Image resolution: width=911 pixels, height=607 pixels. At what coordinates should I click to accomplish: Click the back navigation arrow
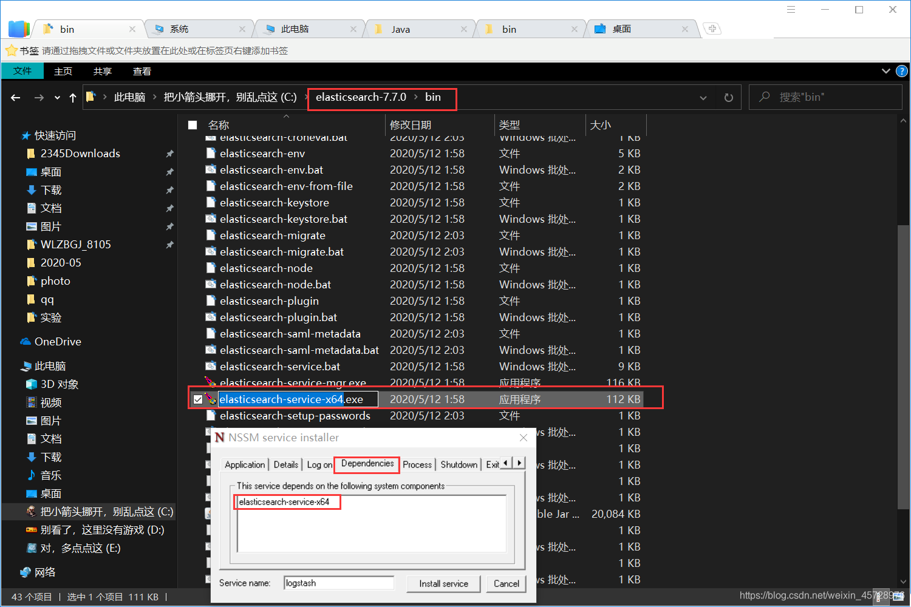(x=15, y=97)
